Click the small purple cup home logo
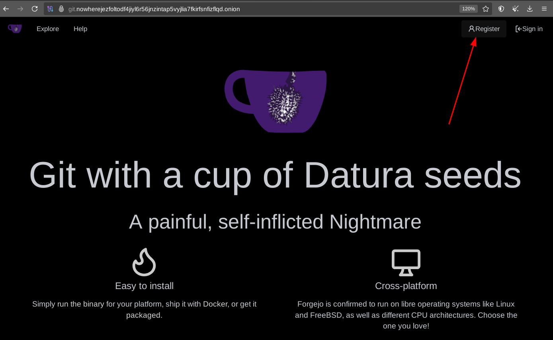553x340 pixels. click(15, 29)
